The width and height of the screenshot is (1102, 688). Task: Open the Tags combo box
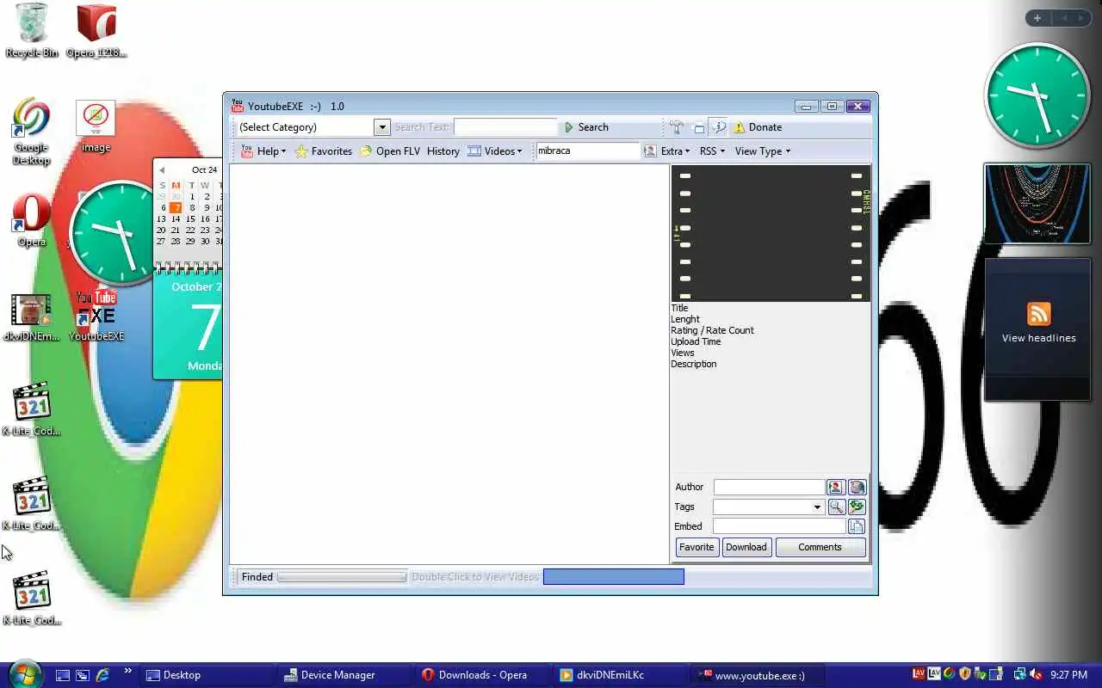769,507
